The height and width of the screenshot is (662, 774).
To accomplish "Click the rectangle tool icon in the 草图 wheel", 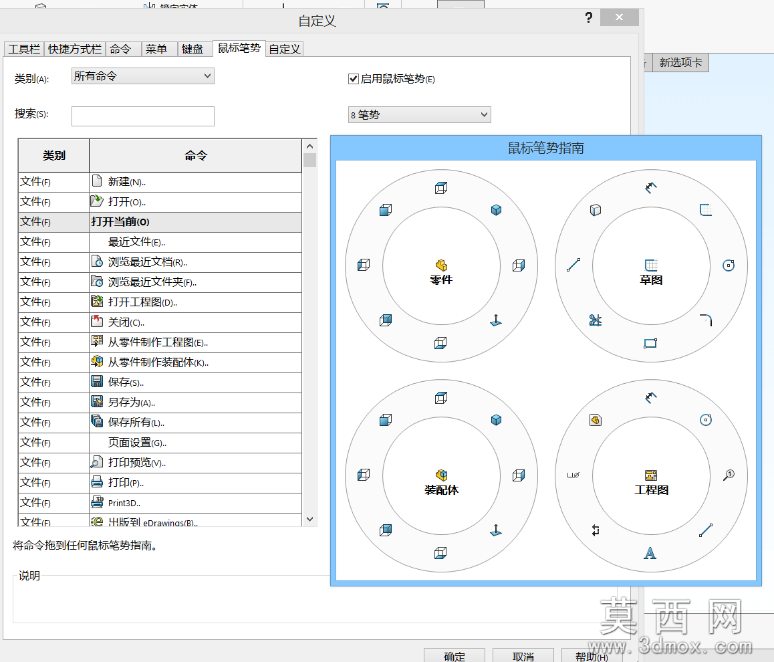I will click(650, 342).
